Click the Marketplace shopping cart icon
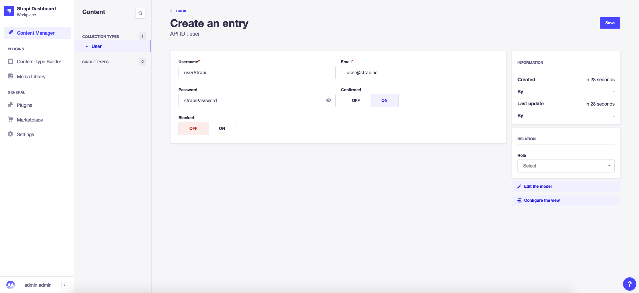The width and height of the screenshot is (639, 293). pos(10,120)
